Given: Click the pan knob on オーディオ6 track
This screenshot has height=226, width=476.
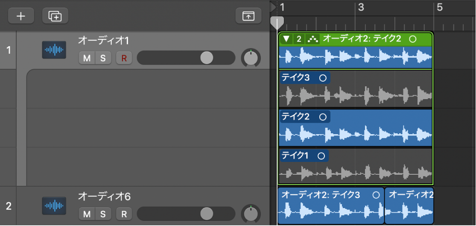Looking at the screenshot, I should point(251,213).
